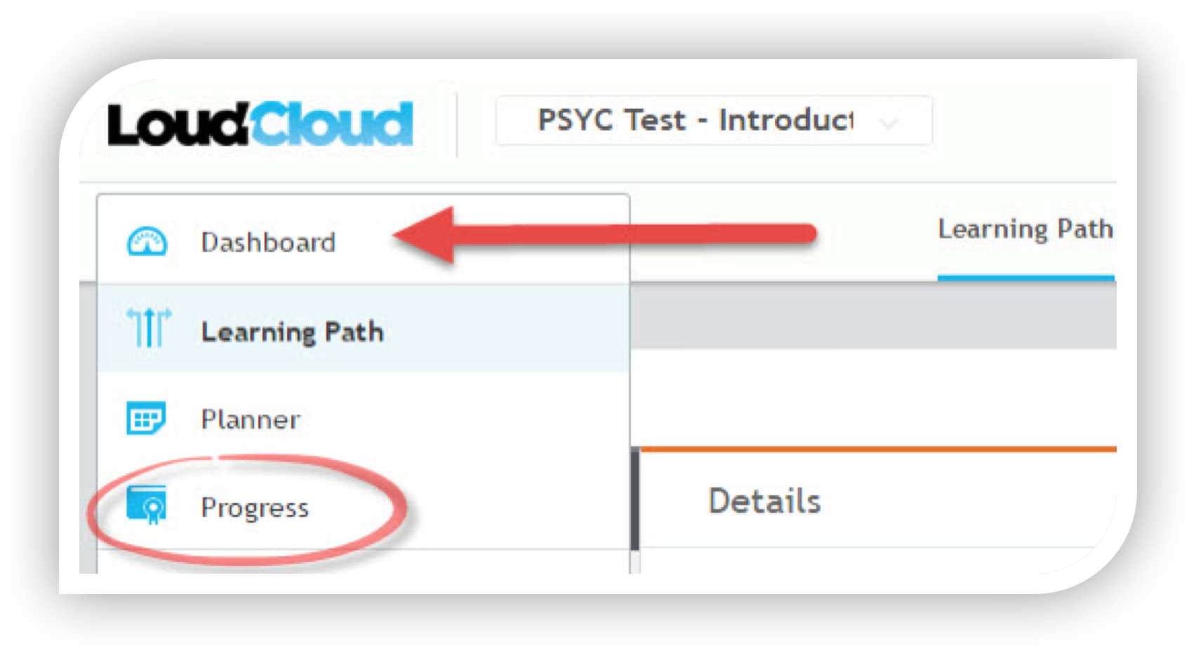
Task: Click the blank menu row below Progress
Action: pyautogui.click(x=363, y=562)
